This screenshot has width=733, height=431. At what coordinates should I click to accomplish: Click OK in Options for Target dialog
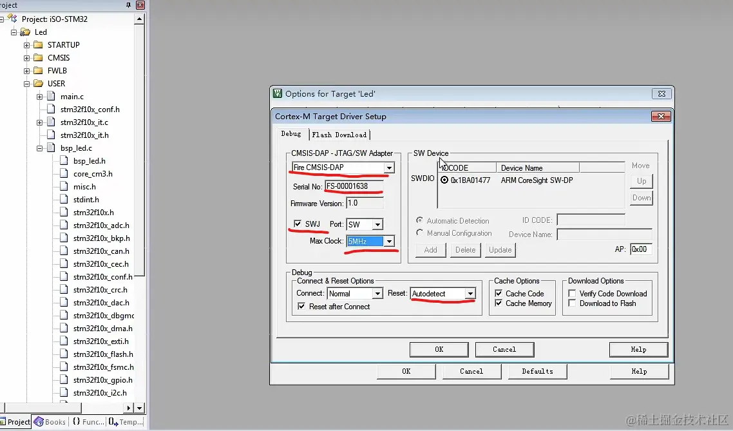(x=406, y=371)
